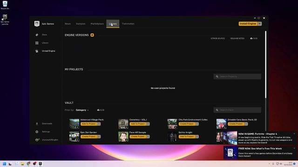Expand dropdown arrow for Drivable Cars Basic Pack
298x167 pixels.
(x=246, y=124)
